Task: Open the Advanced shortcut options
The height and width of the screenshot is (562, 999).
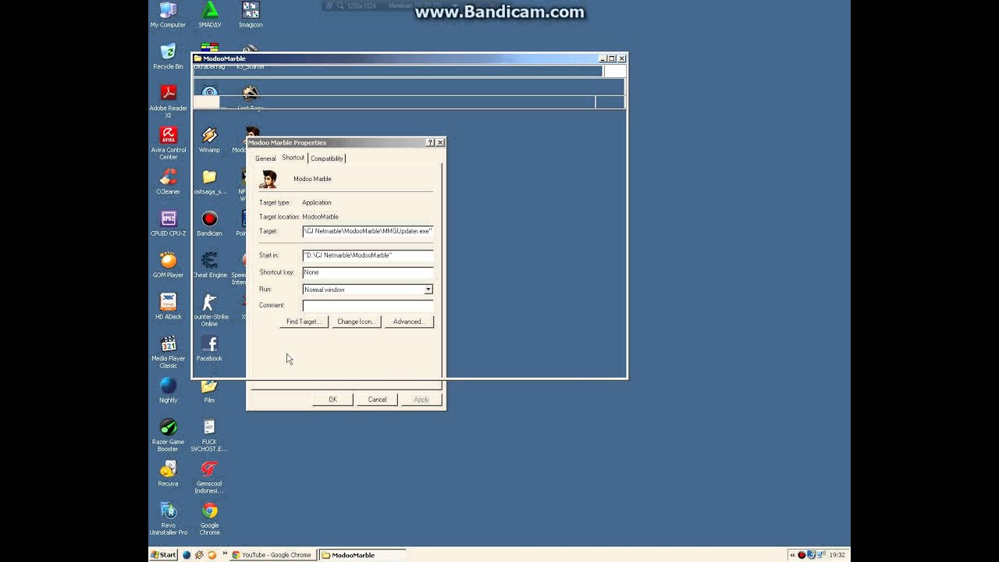Action: (408, 322)
